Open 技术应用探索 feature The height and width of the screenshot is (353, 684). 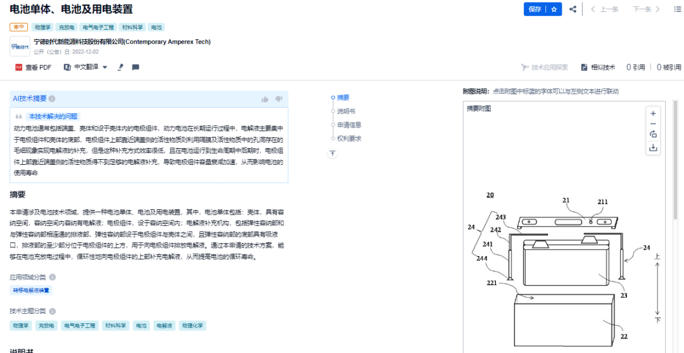[545, 67]
